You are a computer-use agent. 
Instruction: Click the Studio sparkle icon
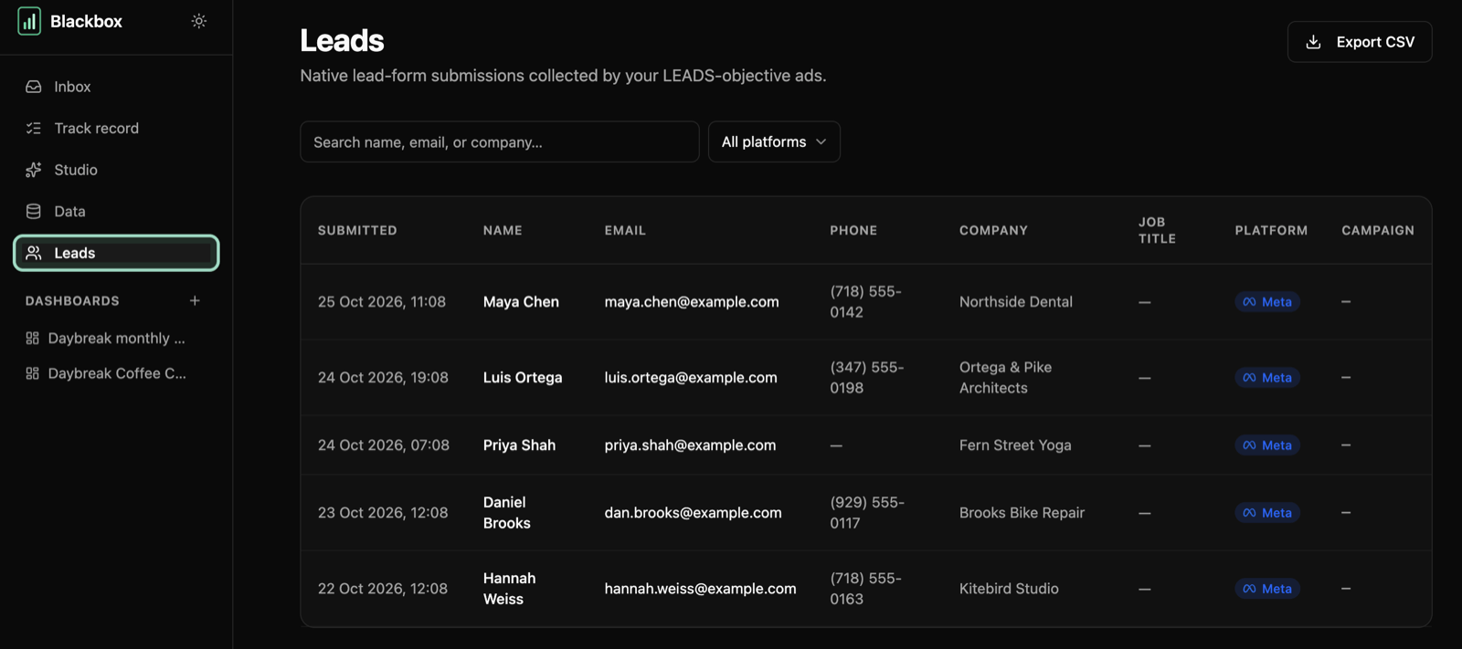[34, 170]
